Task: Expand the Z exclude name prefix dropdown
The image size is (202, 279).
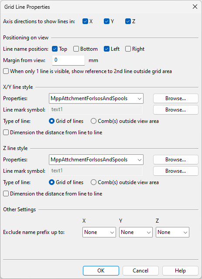Action: pos(172,232)
